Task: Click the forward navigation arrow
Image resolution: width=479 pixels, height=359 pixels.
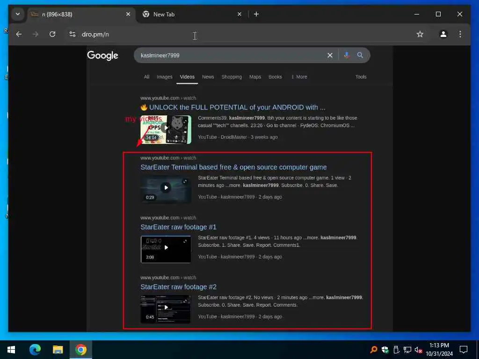Action: (x=36, y=34)
